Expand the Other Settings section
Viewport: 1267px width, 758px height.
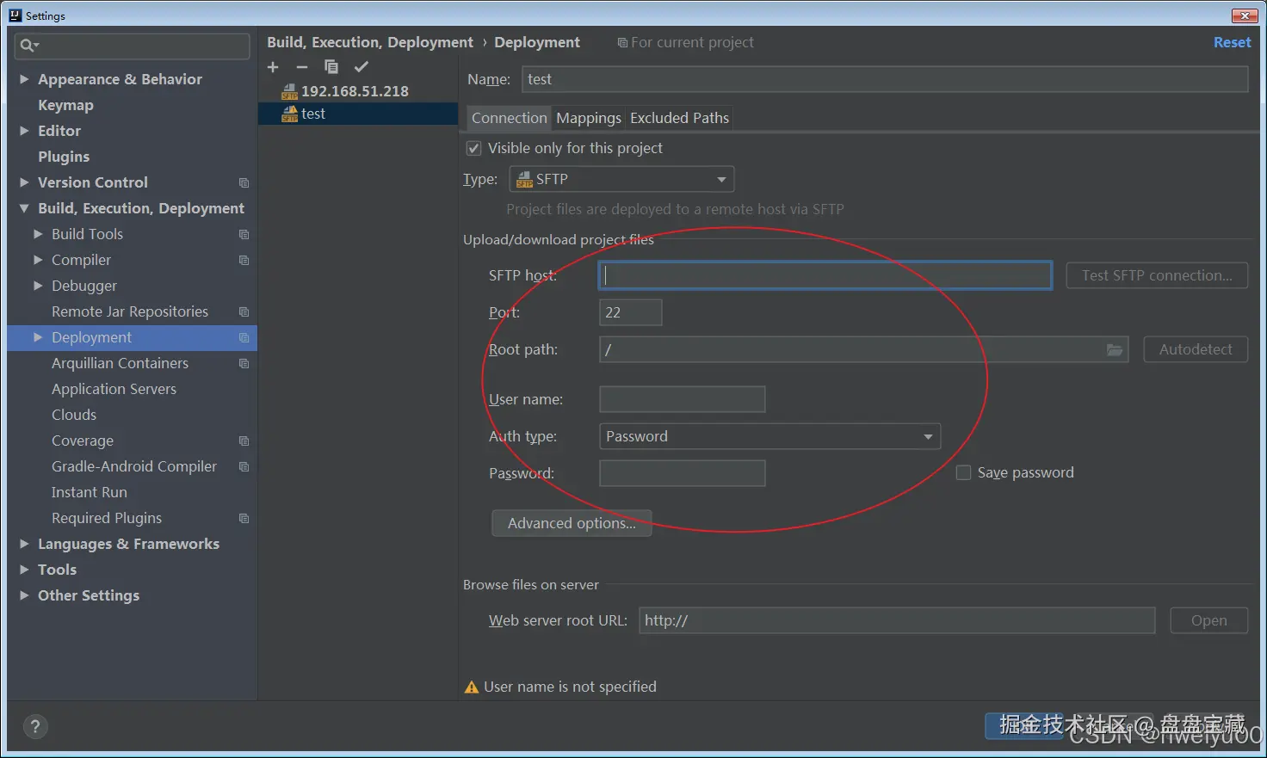(24, 595)
